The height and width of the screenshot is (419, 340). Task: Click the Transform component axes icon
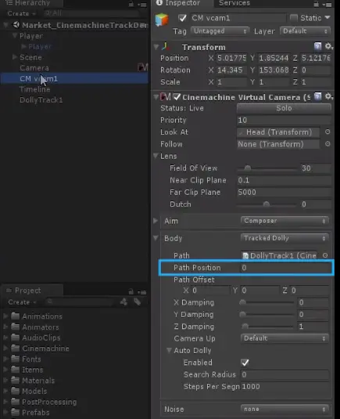tap(166, 46)
